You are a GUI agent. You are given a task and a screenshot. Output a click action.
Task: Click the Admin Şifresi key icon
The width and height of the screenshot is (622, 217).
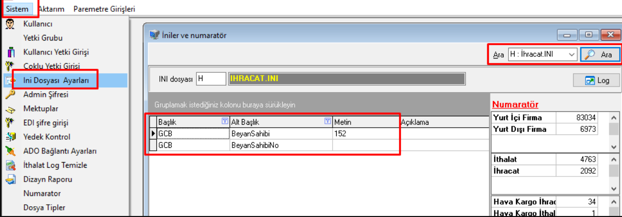tap(10, 94)
